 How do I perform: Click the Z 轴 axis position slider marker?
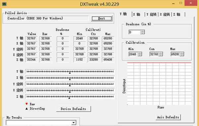click(69, 98)
